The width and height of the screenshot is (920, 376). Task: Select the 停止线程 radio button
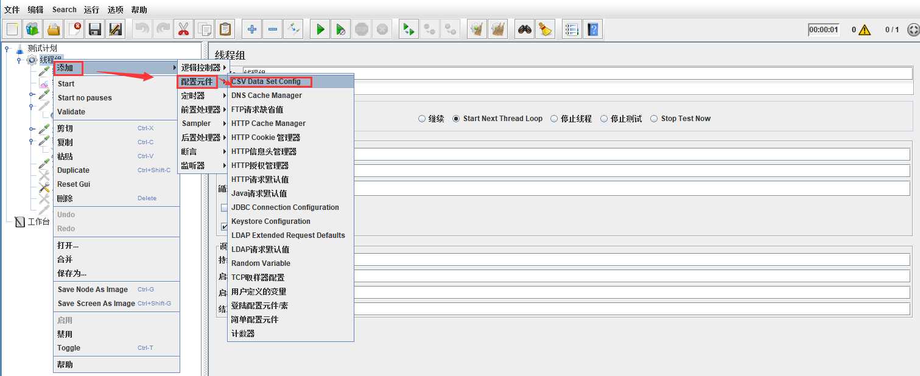555,119
